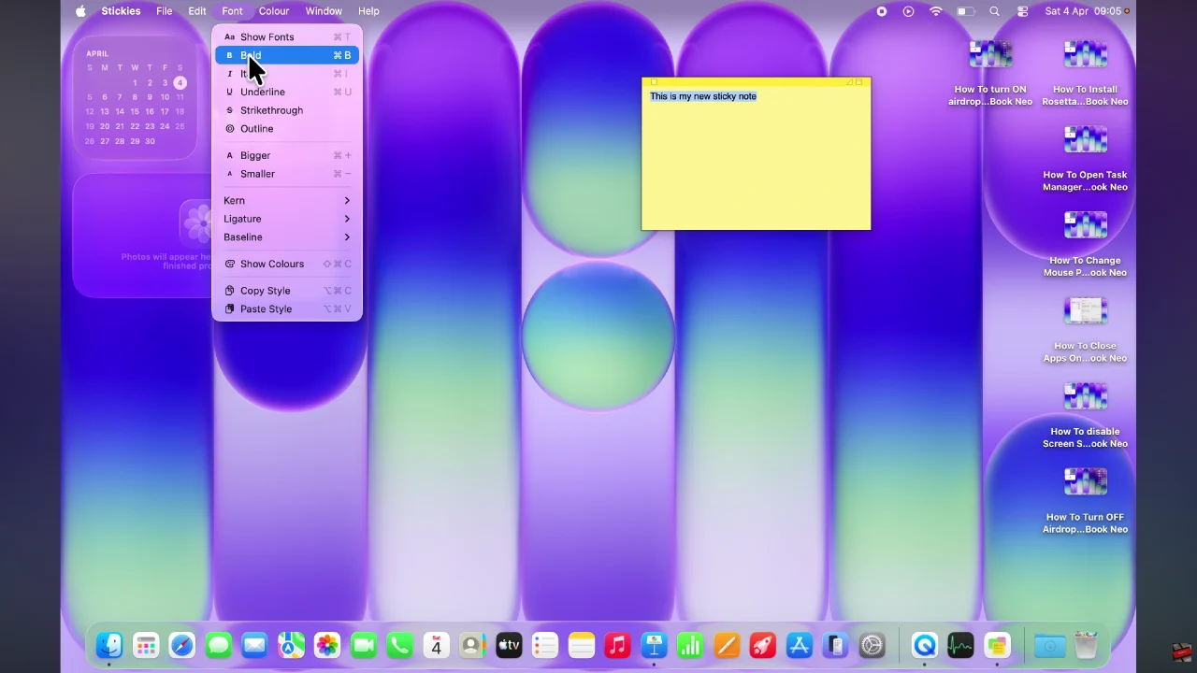Open Show Colours to pick a colour
Image resolution: width=1197 pixels, height=673 pixels.
coord(272,264)
